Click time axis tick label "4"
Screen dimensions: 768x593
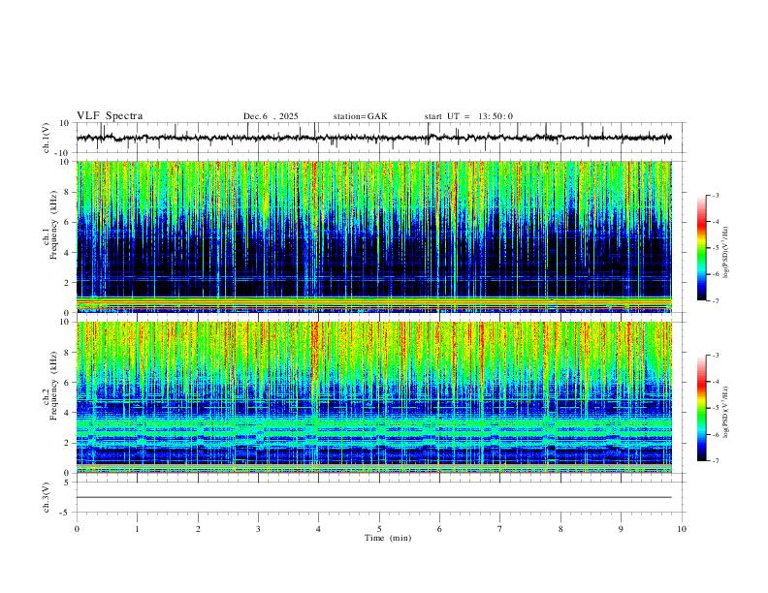319,529
